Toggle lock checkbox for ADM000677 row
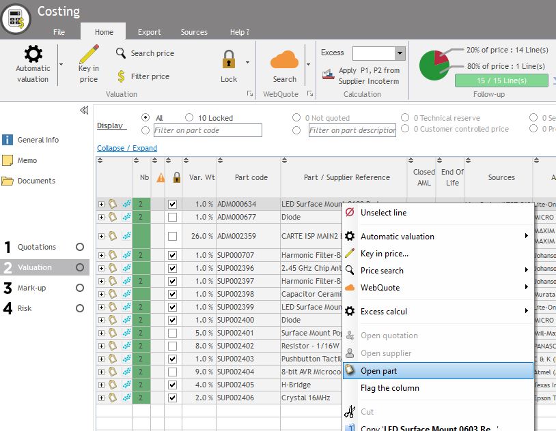This screenshot has width=556, height=431. pyautogui.click(x=173, y=218)
